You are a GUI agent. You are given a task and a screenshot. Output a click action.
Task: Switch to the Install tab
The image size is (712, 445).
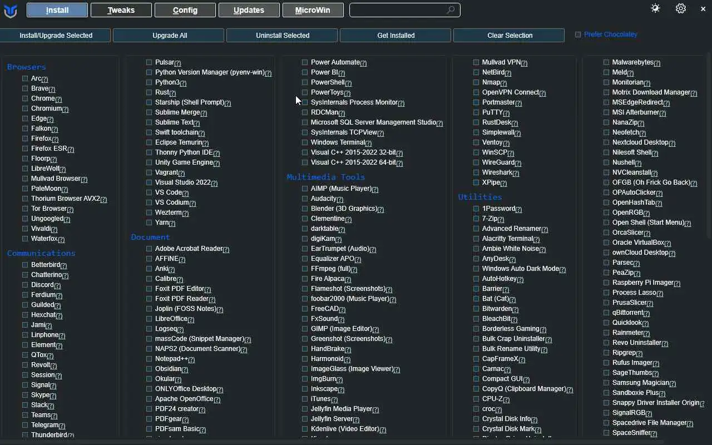point(57,10)
